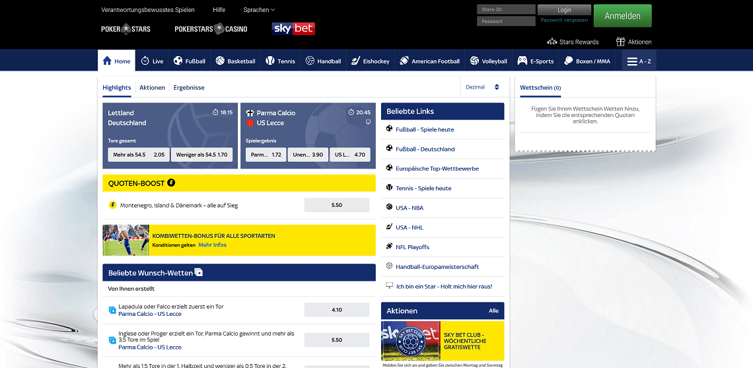Image resolution: width=753 pixels, height=368 pixels.
Task: Open the Dezimal odds format dropdown
Action: click(483, 87)
